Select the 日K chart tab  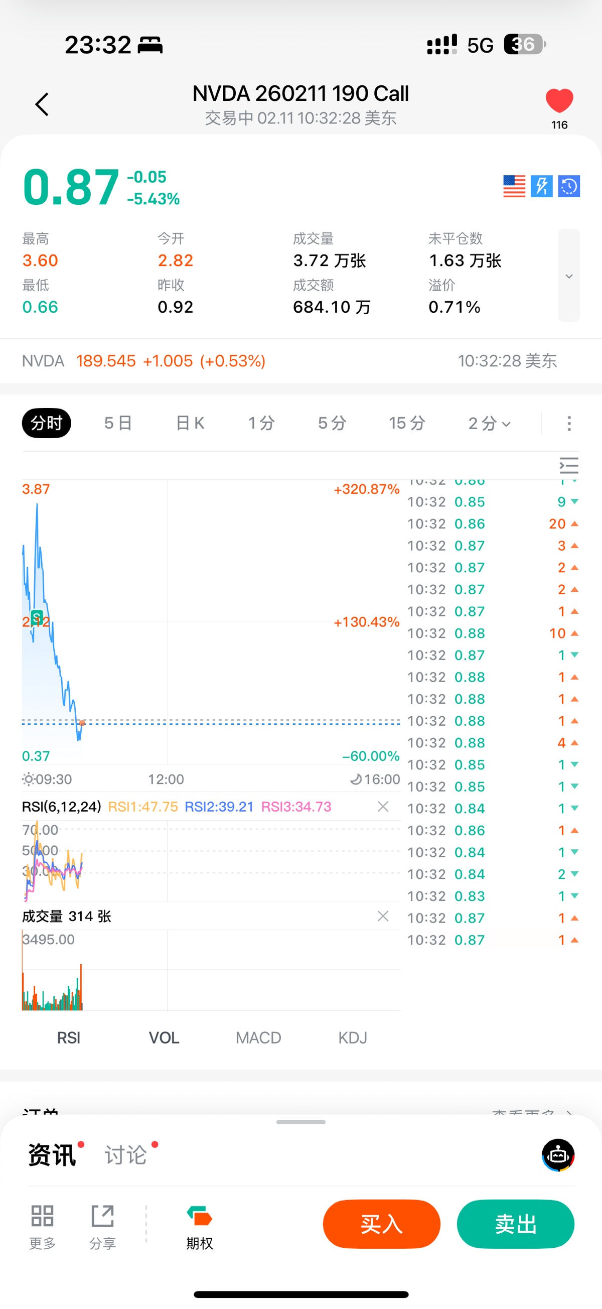[x=190, y=423]
